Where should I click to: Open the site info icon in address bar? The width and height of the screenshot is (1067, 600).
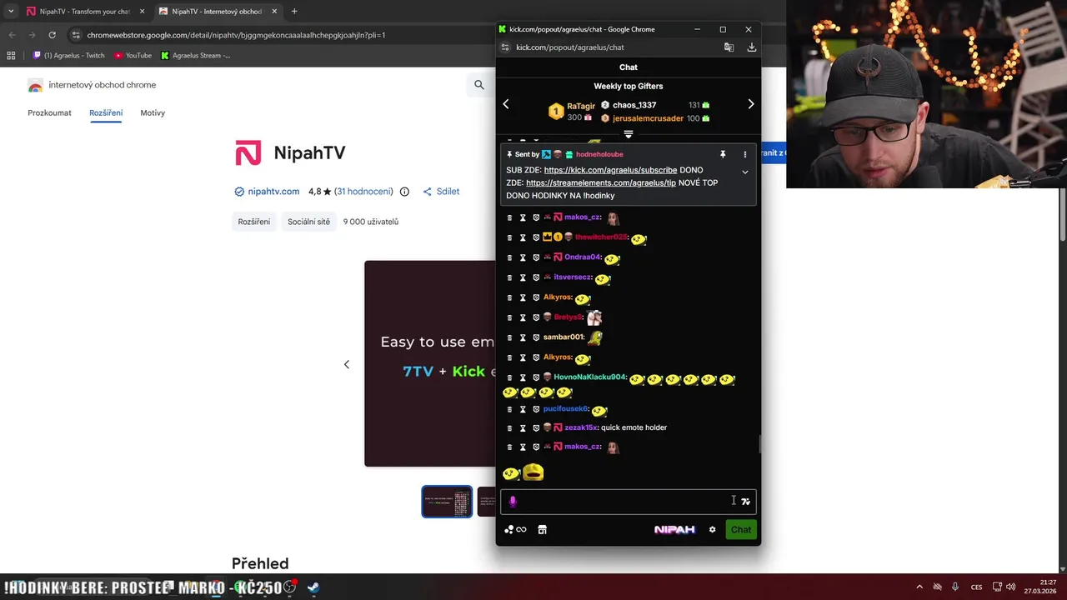click(76, 35)
